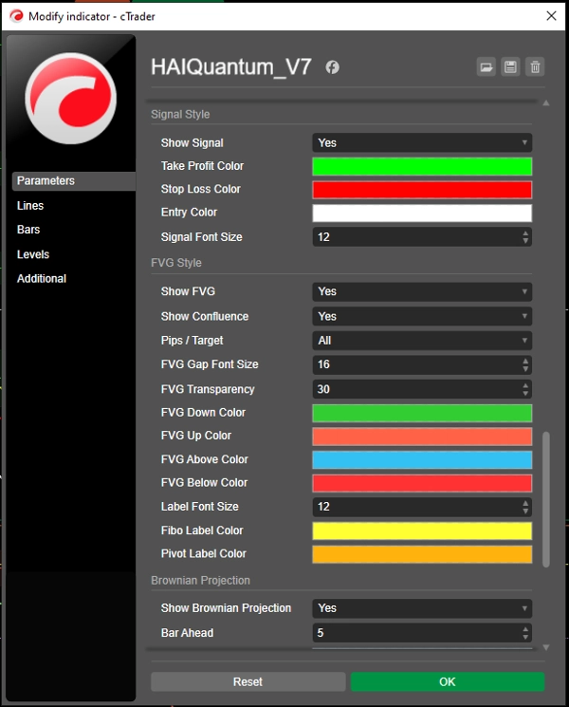This screenshot has height=707, width=569.
Task: Switch to the Parameters tab
Action: pyautogui.click(x=73, y=181)
